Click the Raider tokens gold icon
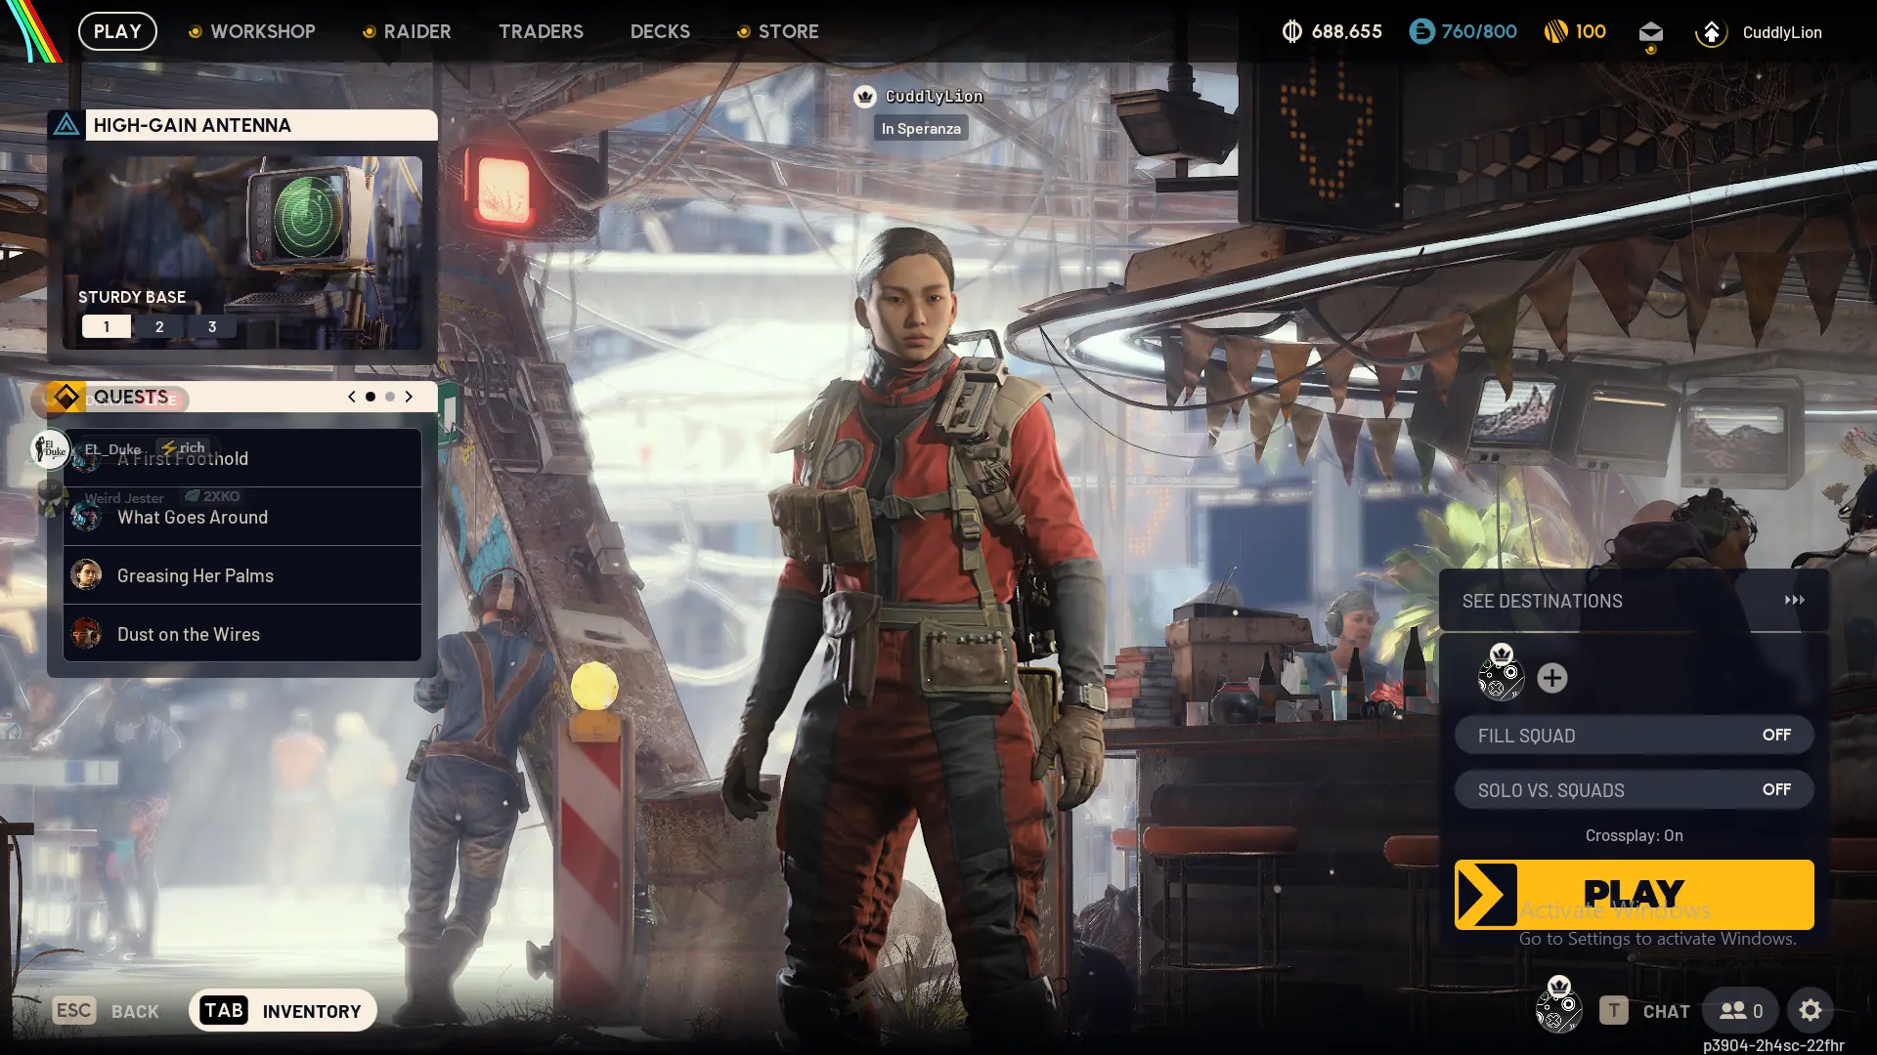Viewport: 1877px width, 1055px height. [x=1555, y=31]
